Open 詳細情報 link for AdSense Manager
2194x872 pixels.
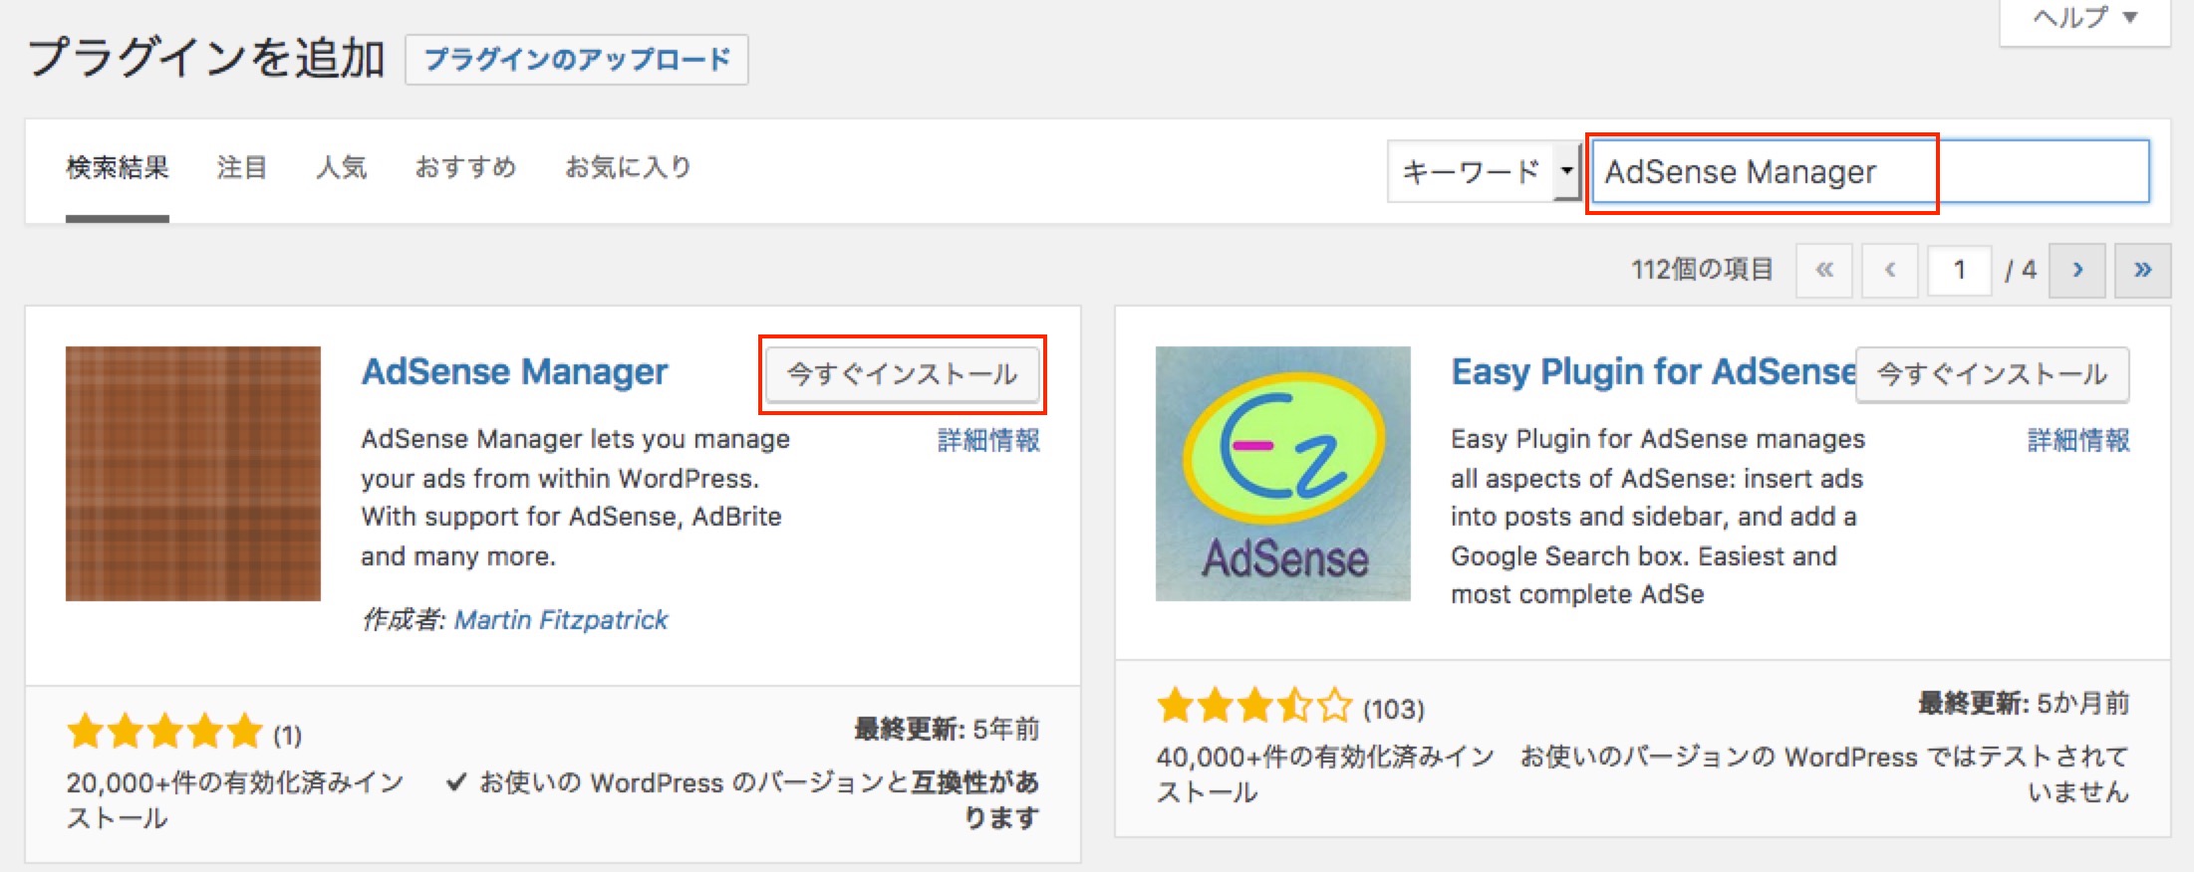coord(988,440)
